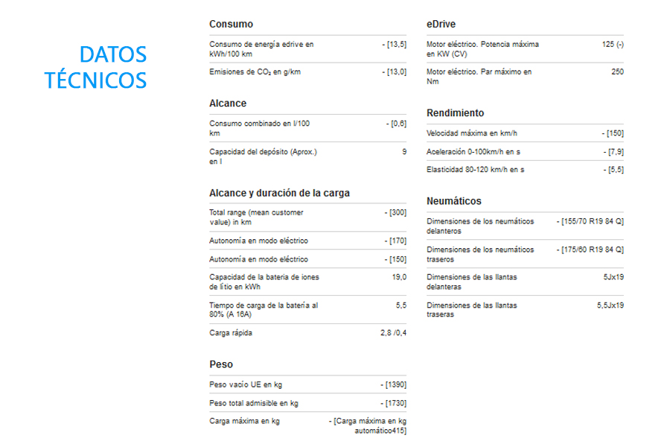Click 'Alcance y duración de la carga' heading
Image resolution: width=670 pixels, height=447 pixels.
click(x=279, y=193)
